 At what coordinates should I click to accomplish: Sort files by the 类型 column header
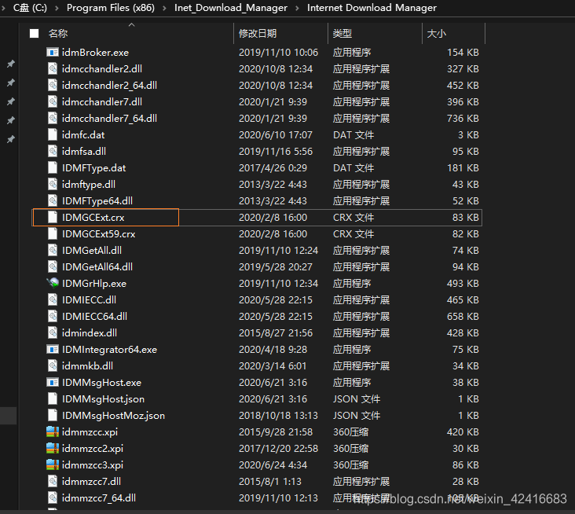(x=342, y=34)
